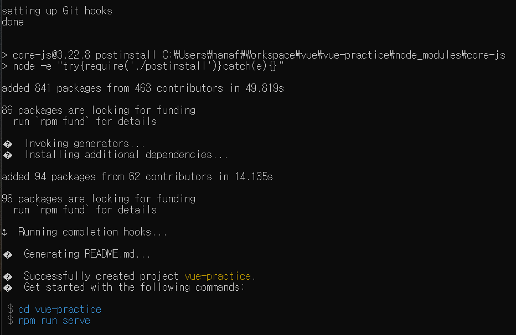Click the blue cd vue-practice command
516x335 pixels.
[x=60, y=310]
